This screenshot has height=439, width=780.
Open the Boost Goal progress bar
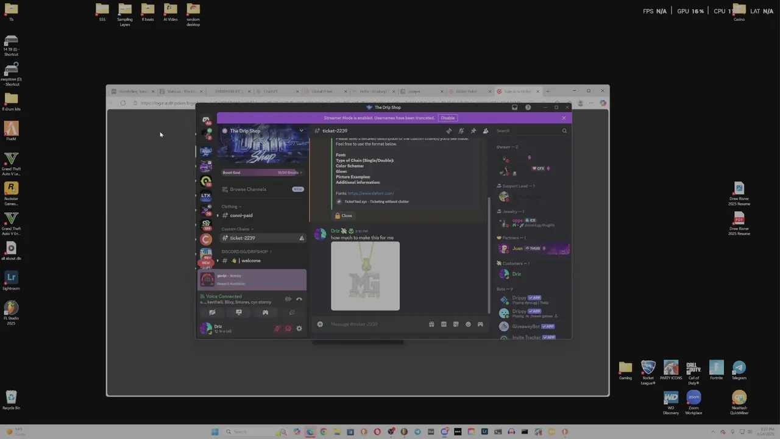tap(263, 173)
